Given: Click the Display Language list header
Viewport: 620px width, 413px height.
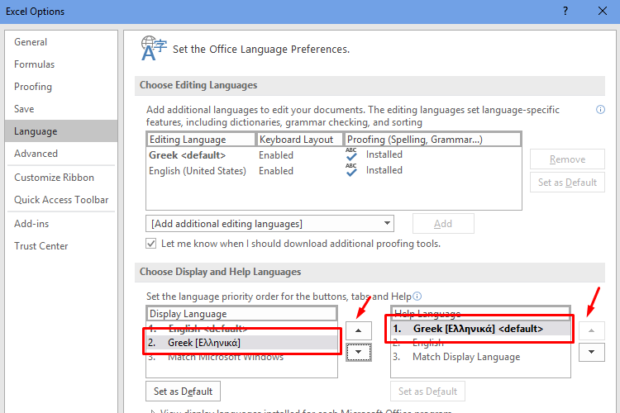Looking at the screenshot, I should tap(241, 314).
